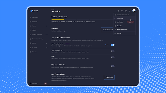Click the B2Core logo
Image resolution: width=166 pixels, height=93 pixels.
(x=34, y=11)
